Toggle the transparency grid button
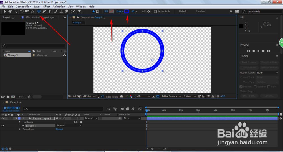Screen dimensions: 283x152 [158, 97]
